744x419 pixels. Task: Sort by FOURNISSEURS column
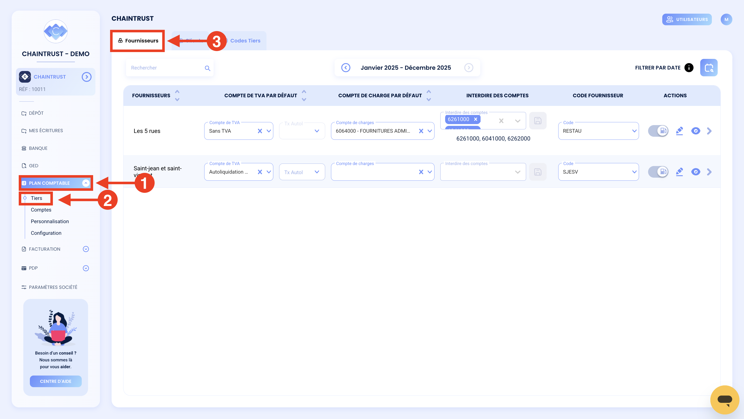tap(177, 96)
